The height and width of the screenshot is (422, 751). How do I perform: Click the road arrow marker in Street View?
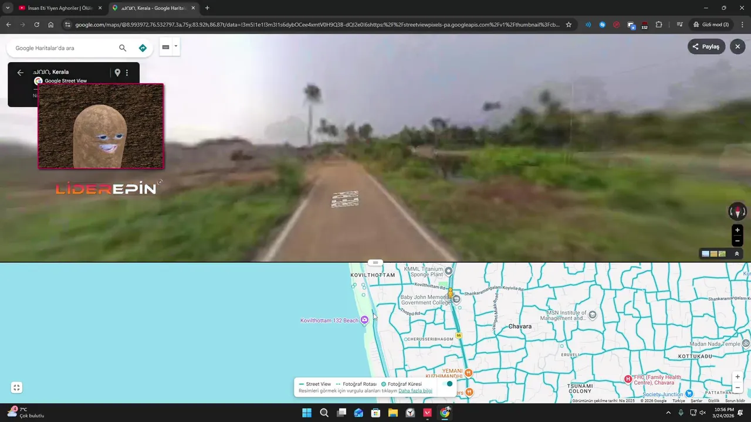click(x=345, y=199)
